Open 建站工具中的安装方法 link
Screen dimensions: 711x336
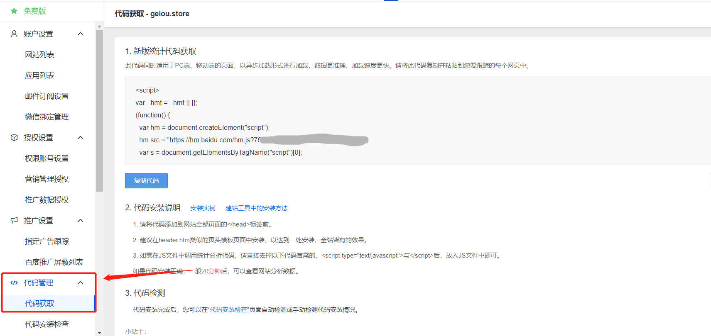click(x=256, y=208)
